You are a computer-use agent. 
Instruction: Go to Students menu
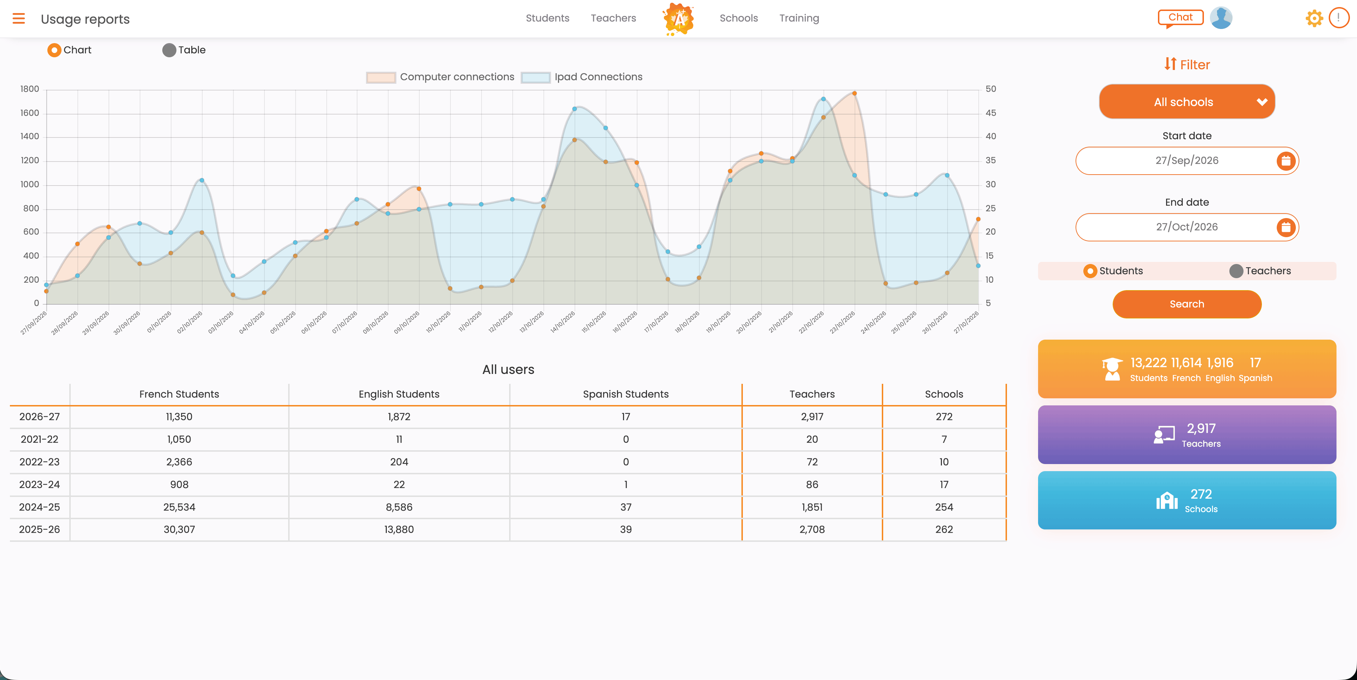pyautogui.click(x=547, y=18)
